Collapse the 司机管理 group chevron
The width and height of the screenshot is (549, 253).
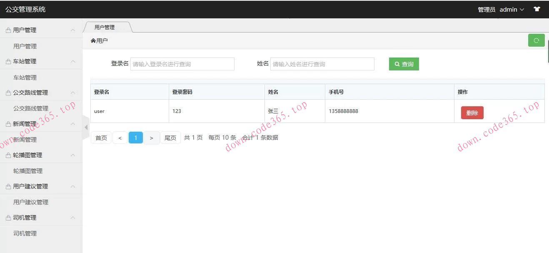click(x=73, y=218)
